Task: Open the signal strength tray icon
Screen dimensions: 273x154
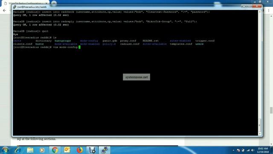Action: pos(248,150)
